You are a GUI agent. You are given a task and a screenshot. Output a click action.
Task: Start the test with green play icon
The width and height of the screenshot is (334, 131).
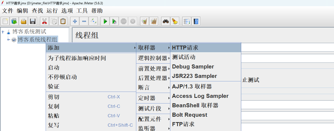point(105,21)
